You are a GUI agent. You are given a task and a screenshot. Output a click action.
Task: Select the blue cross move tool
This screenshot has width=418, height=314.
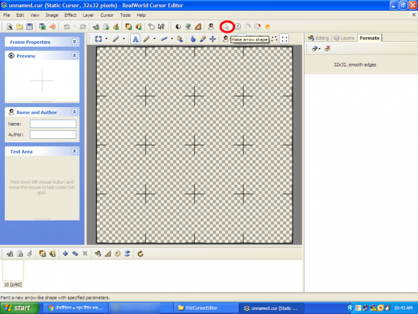213,39
